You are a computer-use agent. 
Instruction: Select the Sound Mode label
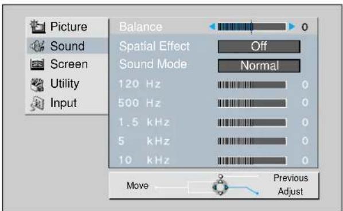click(153, 64)
